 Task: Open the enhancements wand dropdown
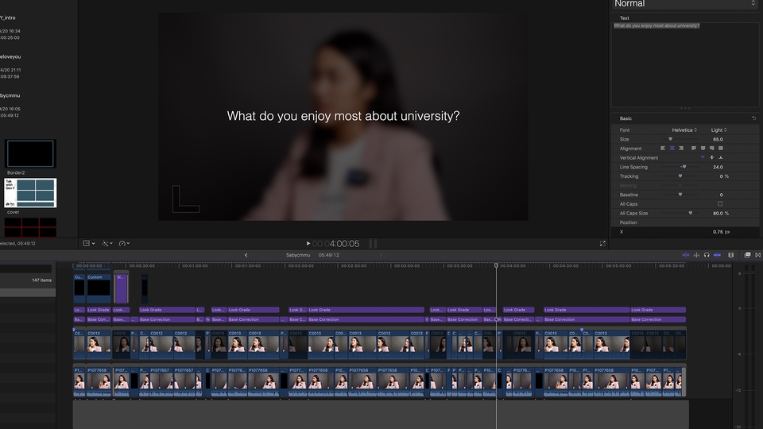point(107,243)
